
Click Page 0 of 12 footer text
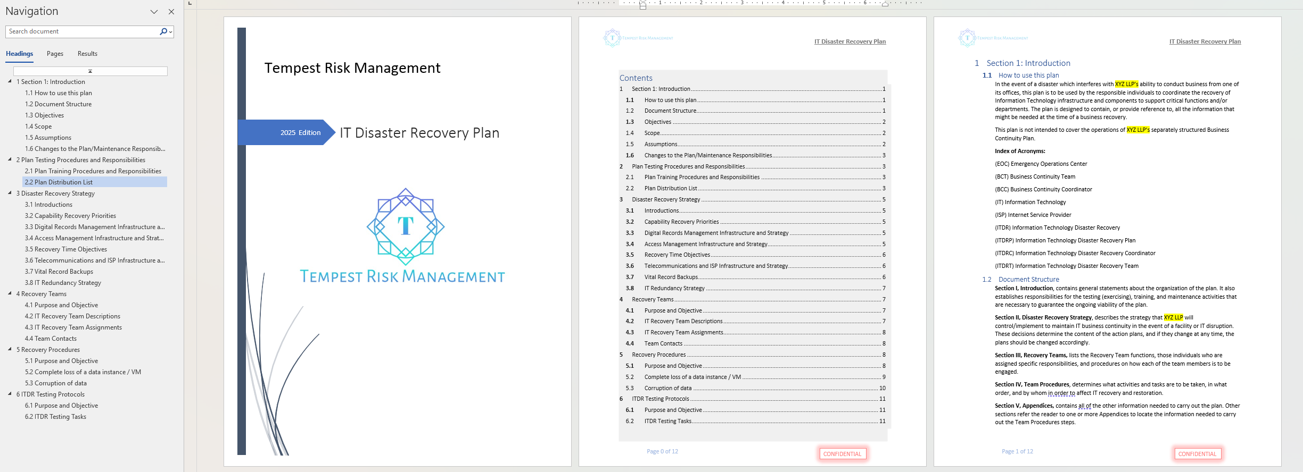pyautogui.click(x=662, y=451)
